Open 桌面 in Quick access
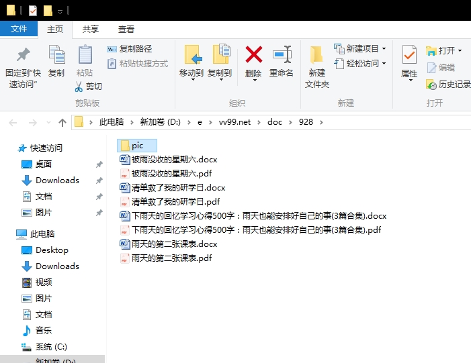471x363 pixels. (x=37, y=164)
